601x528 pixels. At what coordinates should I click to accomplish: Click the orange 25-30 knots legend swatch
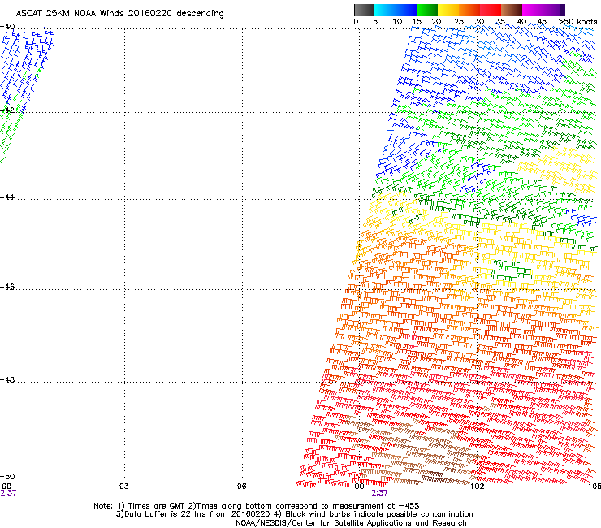[469, 10]
